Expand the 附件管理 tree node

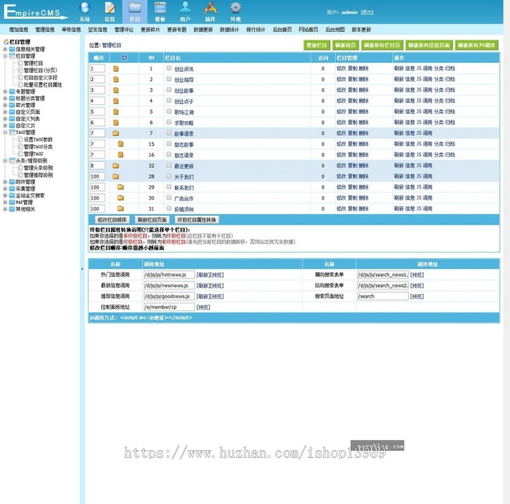click(x=5, y=182)
